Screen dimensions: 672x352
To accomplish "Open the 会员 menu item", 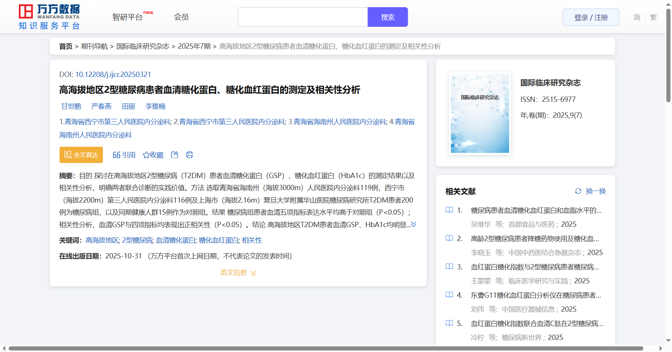I will pos(181,17).
